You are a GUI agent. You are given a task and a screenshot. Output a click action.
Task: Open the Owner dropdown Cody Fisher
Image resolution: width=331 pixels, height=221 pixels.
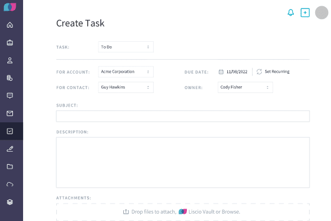coord(245,87)
